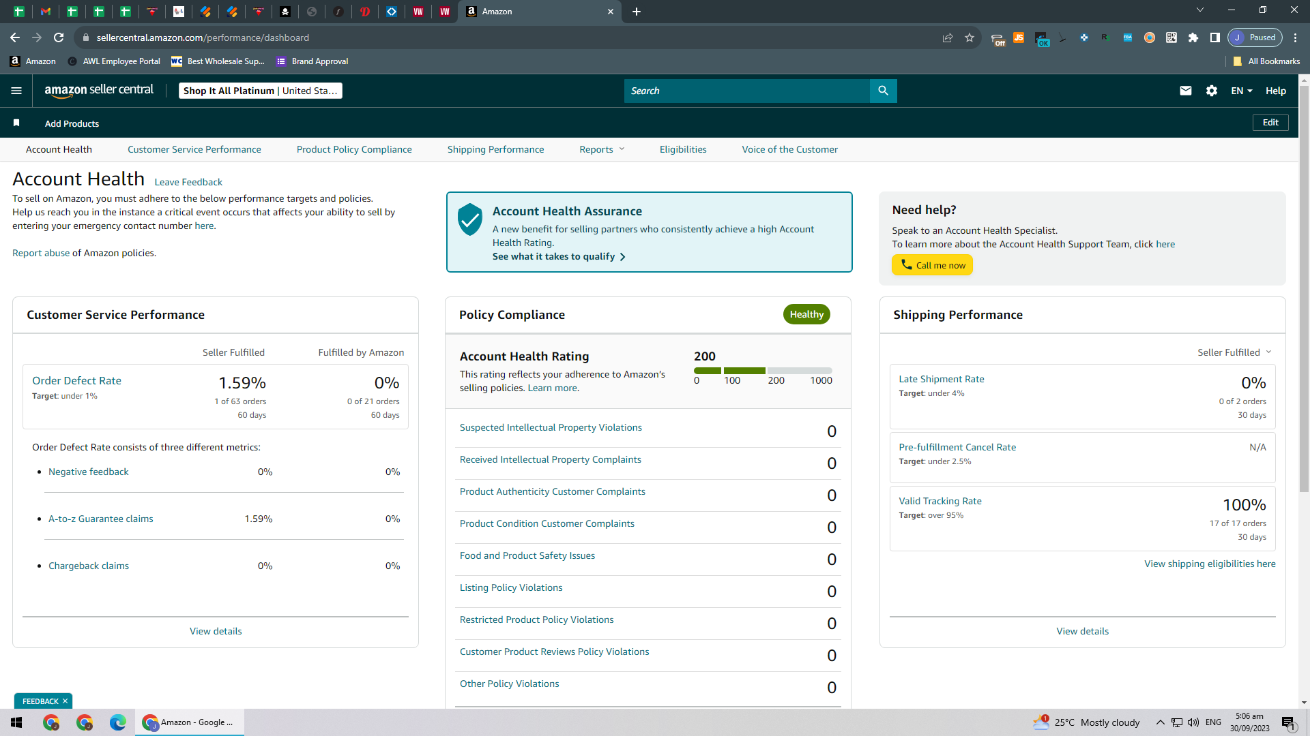Open the Windows Start menu
The width and height of the screenshot is (1310, 736).
(16, 722)
